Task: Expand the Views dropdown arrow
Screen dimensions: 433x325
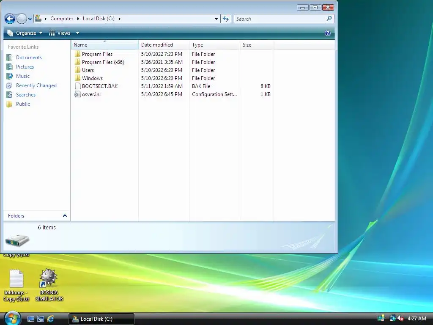Action: tap(78, 33)
